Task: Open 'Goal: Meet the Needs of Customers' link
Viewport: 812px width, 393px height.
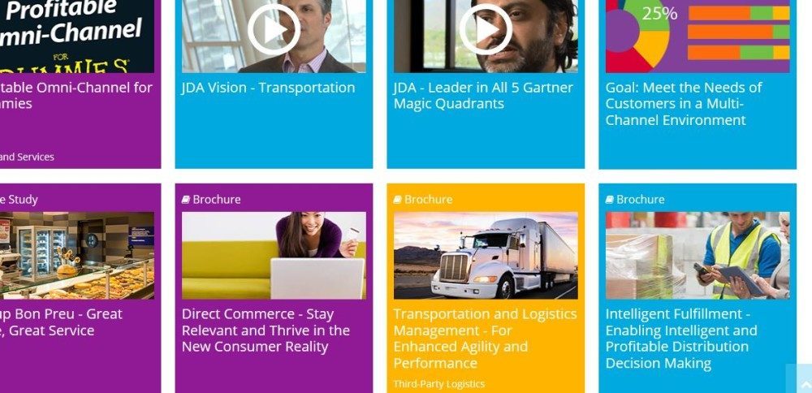Action: click(x=684, y=104)
